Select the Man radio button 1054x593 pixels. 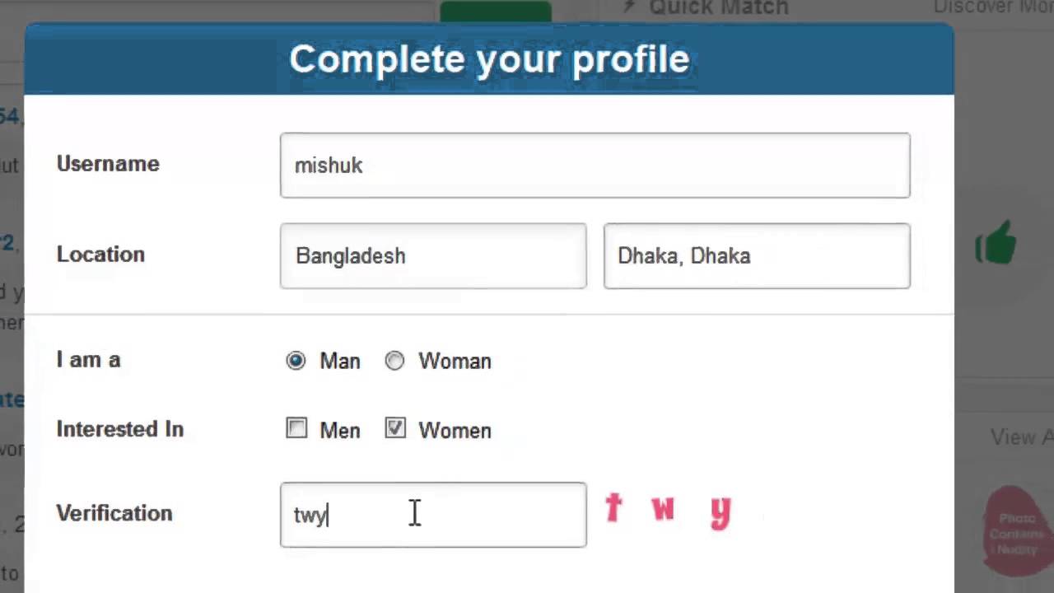pyautogui.click(x=296, y=361)
